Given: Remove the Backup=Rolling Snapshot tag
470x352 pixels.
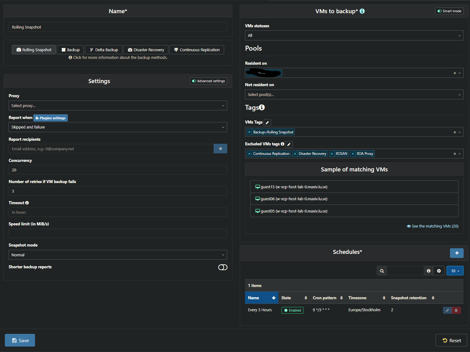Looking at the screenshot, I should point(249,132).
